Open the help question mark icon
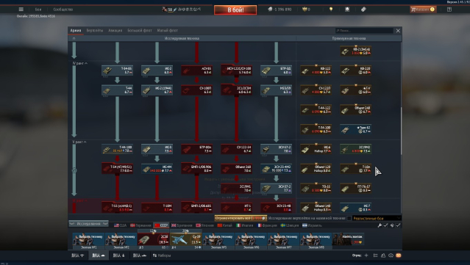The image size is (470, 265). point(449,10)
